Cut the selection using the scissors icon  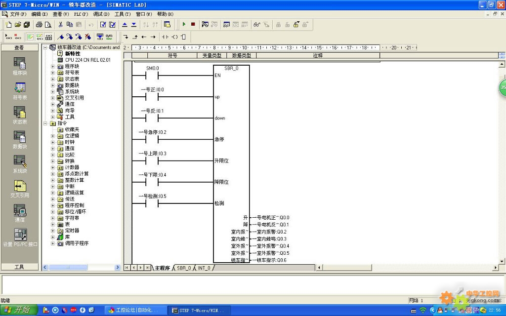pyautogui.click(x=60, y=25)
